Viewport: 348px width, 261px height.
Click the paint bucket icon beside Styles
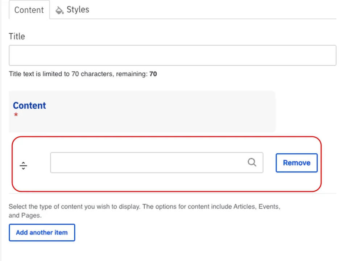[x=59, y=10]
